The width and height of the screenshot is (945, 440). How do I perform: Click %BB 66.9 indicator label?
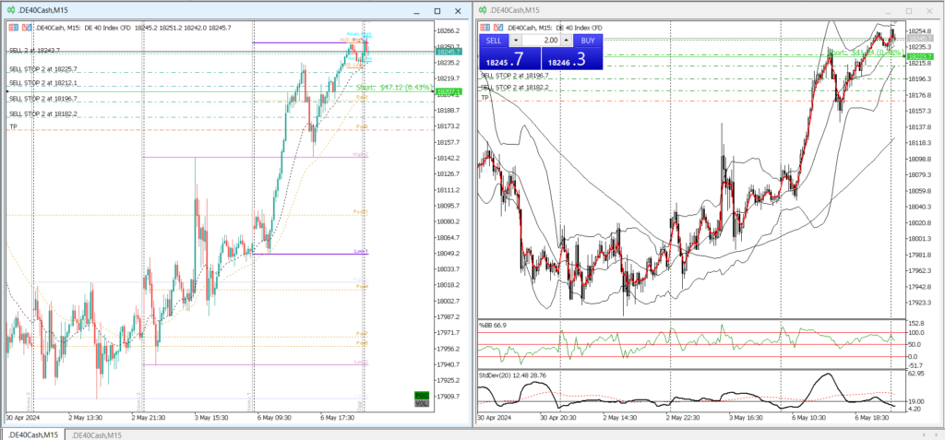click(493, 325)
